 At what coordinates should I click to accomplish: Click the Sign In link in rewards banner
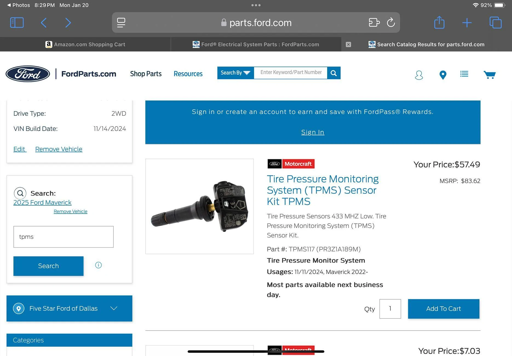(313, 132)
